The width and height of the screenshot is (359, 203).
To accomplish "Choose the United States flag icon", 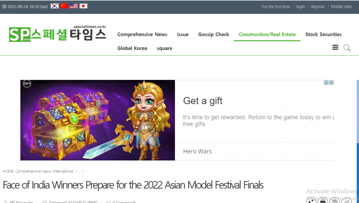I will tap(74, 6).
